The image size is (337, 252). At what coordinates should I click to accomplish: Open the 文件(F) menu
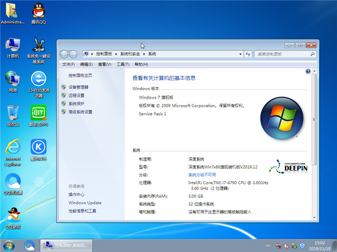coord(68,64)
